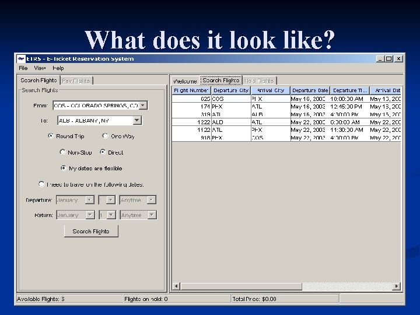This screenshot has height=315, width=420.
Task: Click the scroll right arrow of flights table
Action: coord(397,286)
